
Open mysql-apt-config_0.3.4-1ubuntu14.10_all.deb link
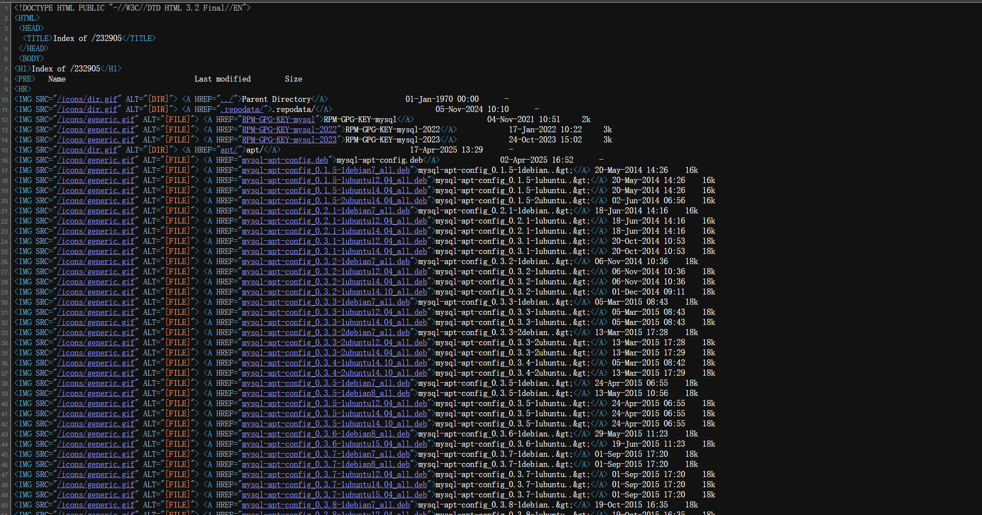coord(334,363)
